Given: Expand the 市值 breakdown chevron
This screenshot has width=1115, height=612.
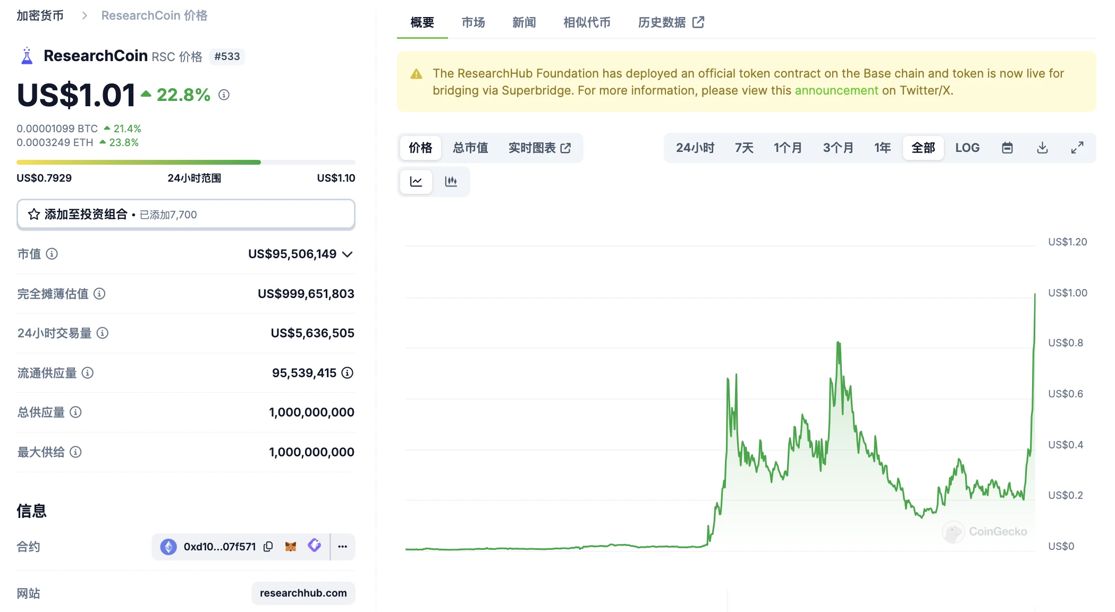Looking at the screenshot, I should coord(347,254).
